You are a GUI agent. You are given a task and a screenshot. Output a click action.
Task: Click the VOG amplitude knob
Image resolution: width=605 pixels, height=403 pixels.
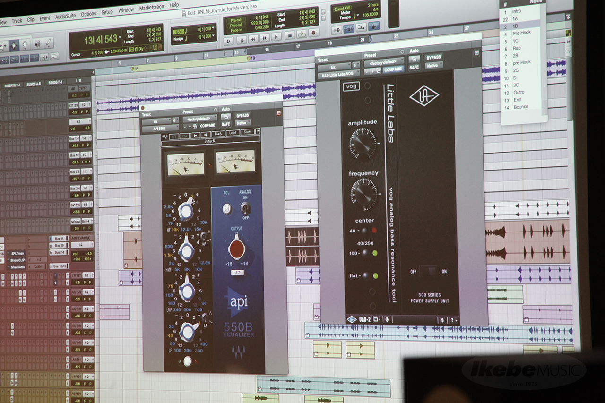point(363,143)
